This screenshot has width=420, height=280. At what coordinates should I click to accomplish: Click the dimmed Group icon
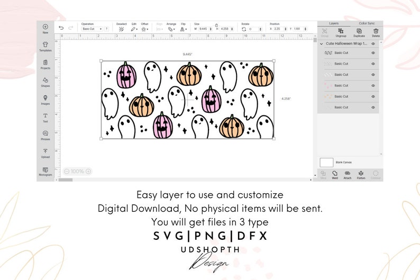(x=324, y=31)
